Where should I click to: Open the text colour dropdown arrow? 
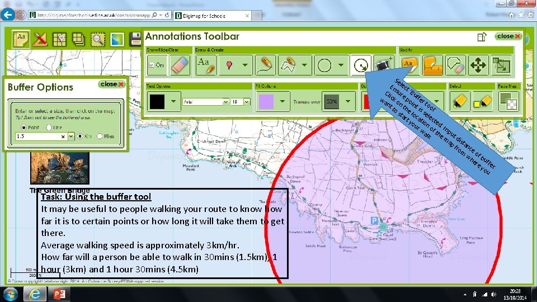click(x=173, y=101)
